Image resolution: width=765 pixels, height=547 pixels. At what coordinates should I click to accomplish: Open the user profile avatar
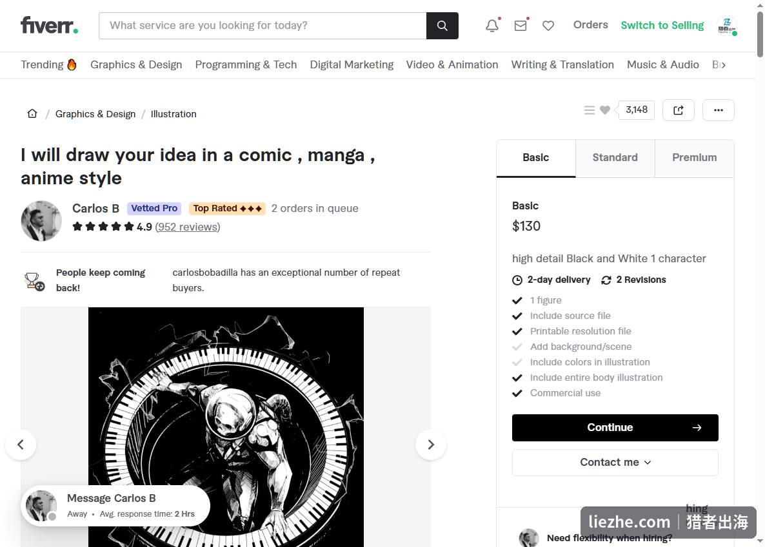point(726,25)
